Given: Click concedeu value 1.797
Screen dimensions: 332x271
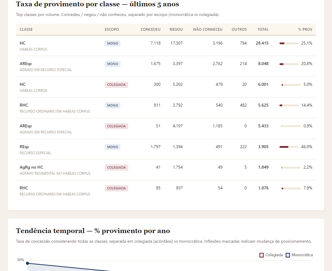Looking at the screenshot, I should click(x=155, y=147).
